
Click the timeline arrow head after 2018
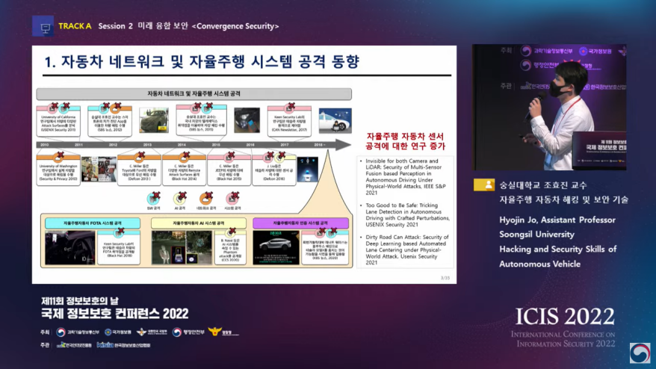(x=343, y=145)
